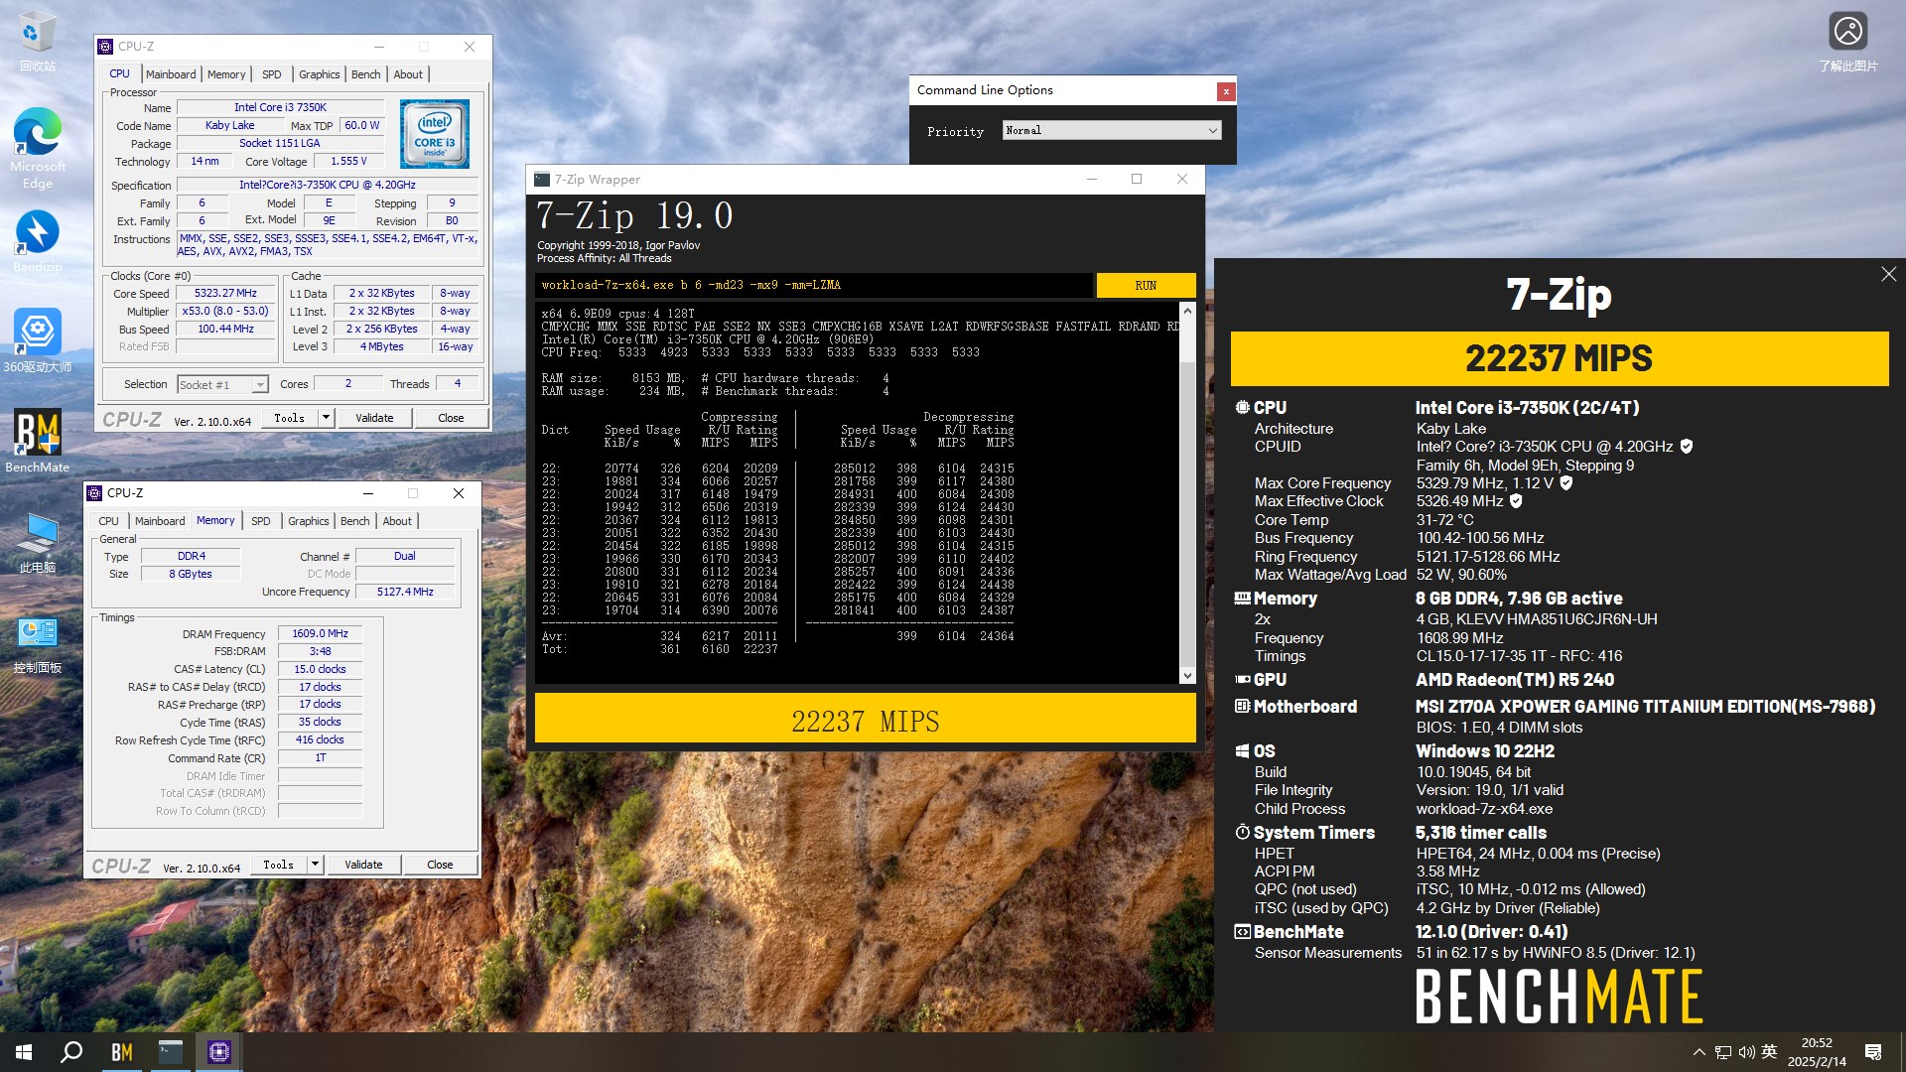Open SPD tab in top CPU-Z window
This screenshot has height=1072, width=1906.
click(x=272, y=74)
